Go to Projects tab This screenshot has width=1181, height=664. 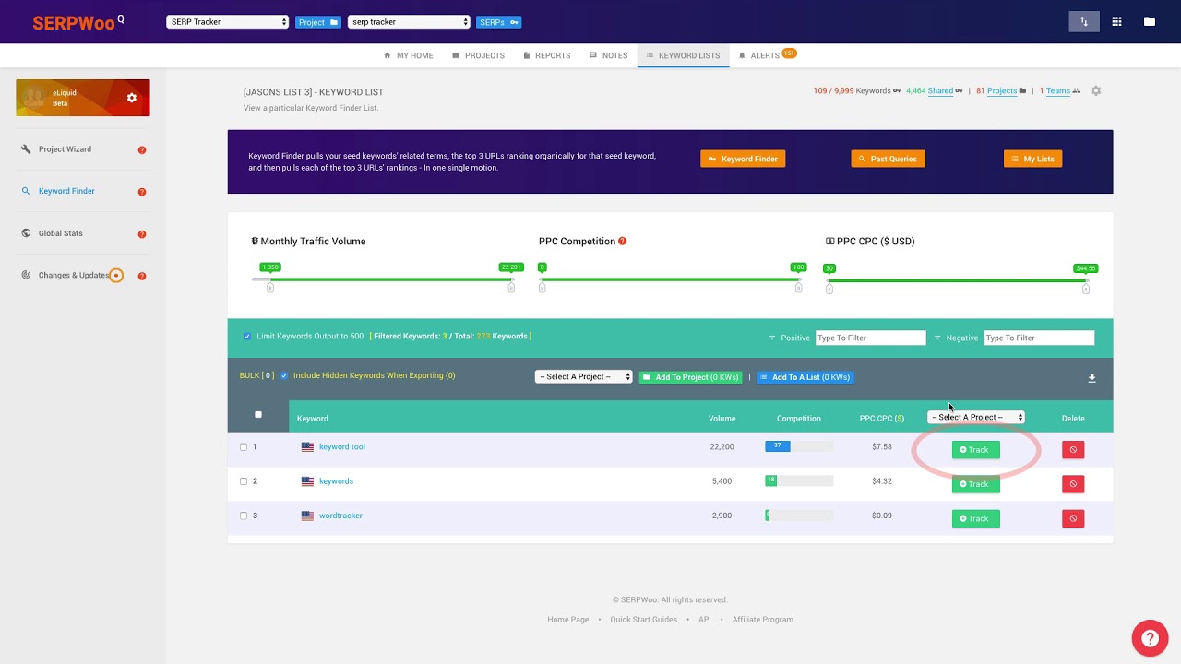click(x=478, y=55)
